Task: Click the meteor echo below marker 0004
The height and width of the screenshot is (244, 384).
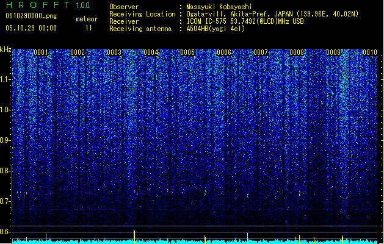Action: click(x=134, y=192)
